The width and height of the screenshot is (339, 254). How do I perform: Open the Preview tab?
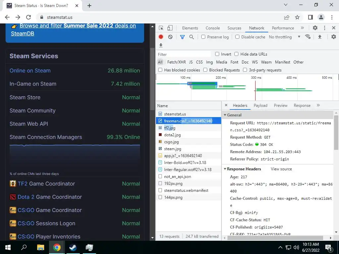click(281, 106)
